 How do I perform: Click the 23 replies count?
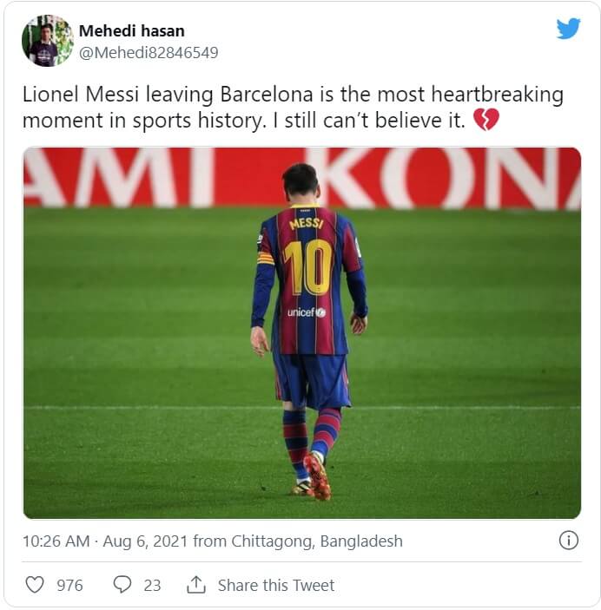tap(152, 586)
